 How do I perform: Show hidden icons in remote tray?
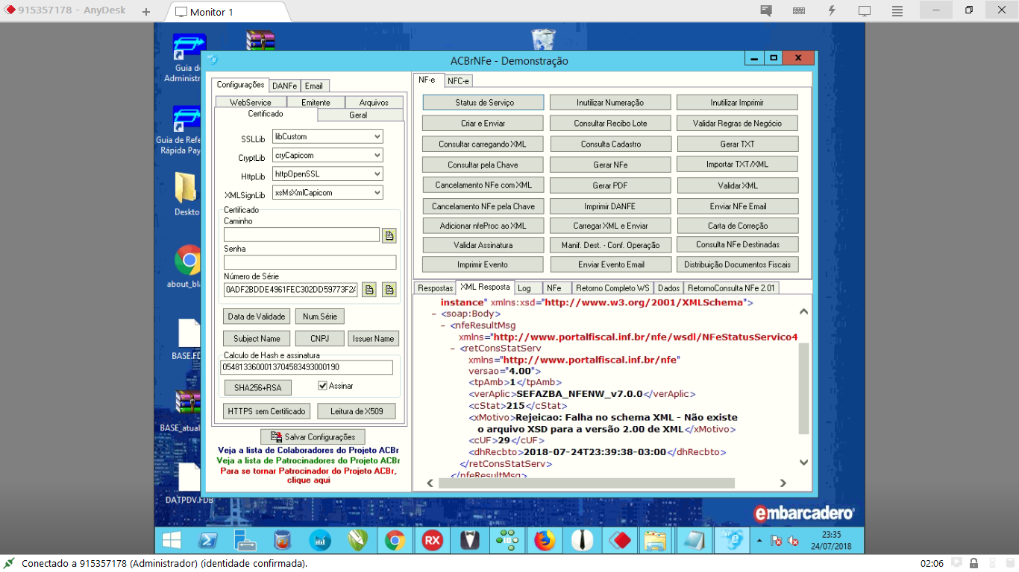(759, 541)
